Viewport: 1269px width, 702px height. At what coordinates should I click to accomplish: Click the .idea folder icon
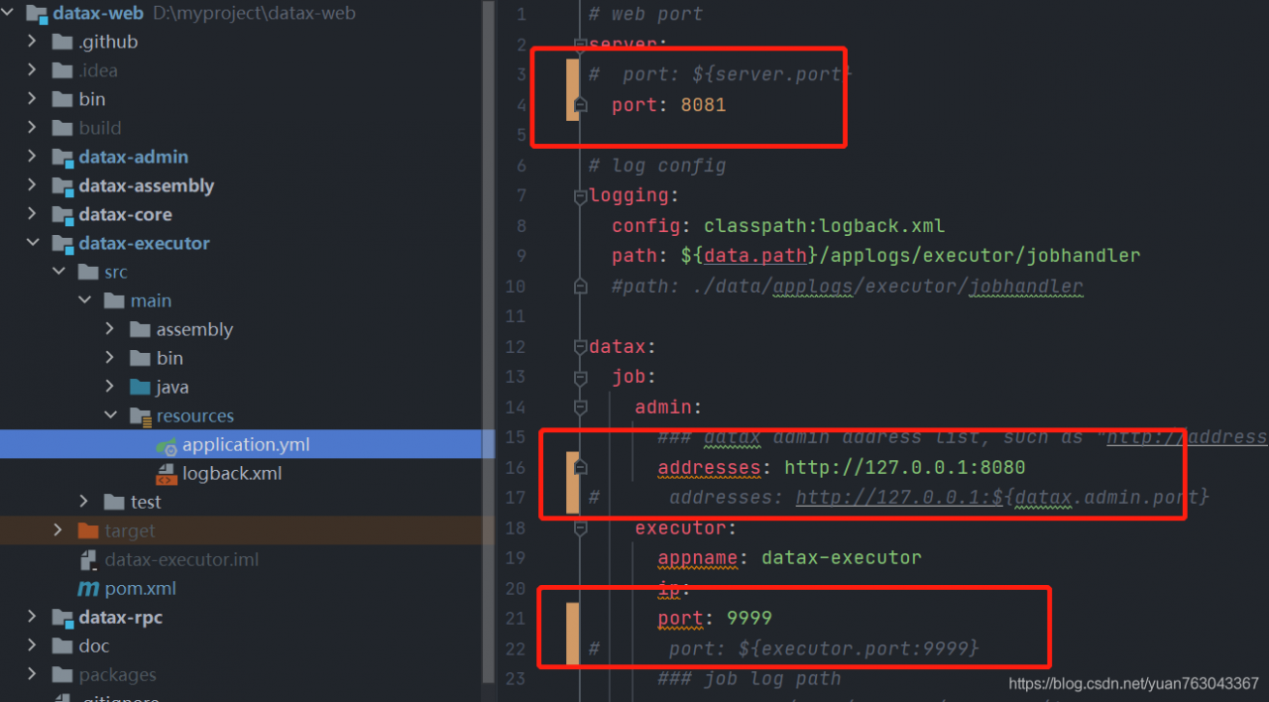coord(62,70)
